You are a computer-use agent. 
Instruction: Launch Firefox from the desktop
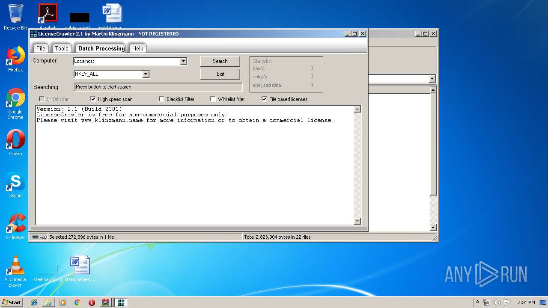click(x=15, y=59)
